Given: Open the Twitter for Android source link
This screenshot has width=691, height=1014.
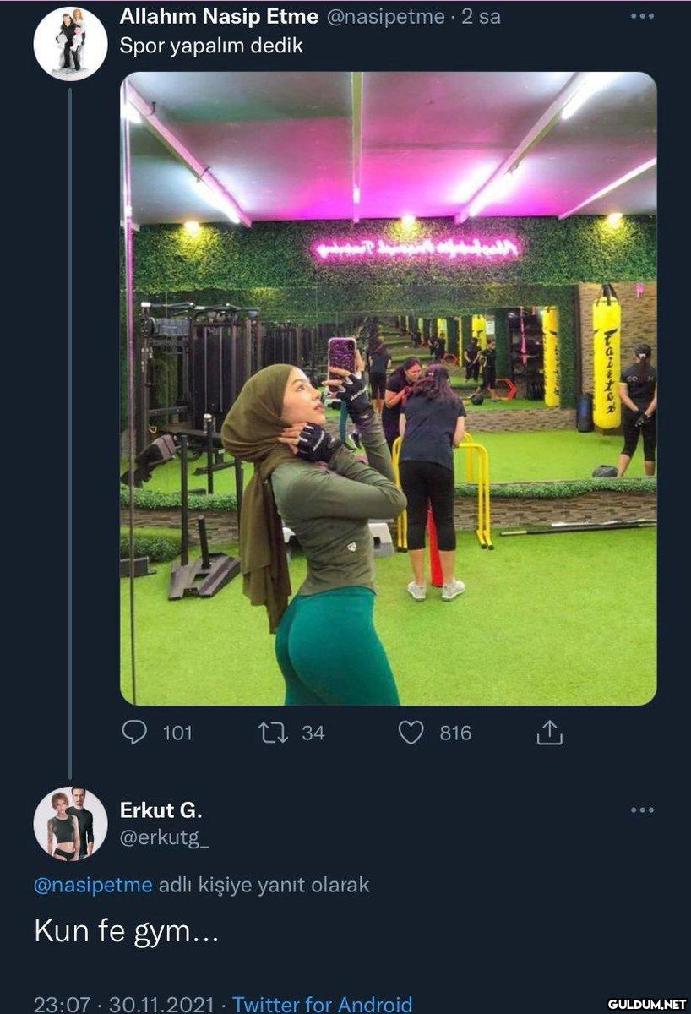Looking at the screenshot, I should [322, 1003].
